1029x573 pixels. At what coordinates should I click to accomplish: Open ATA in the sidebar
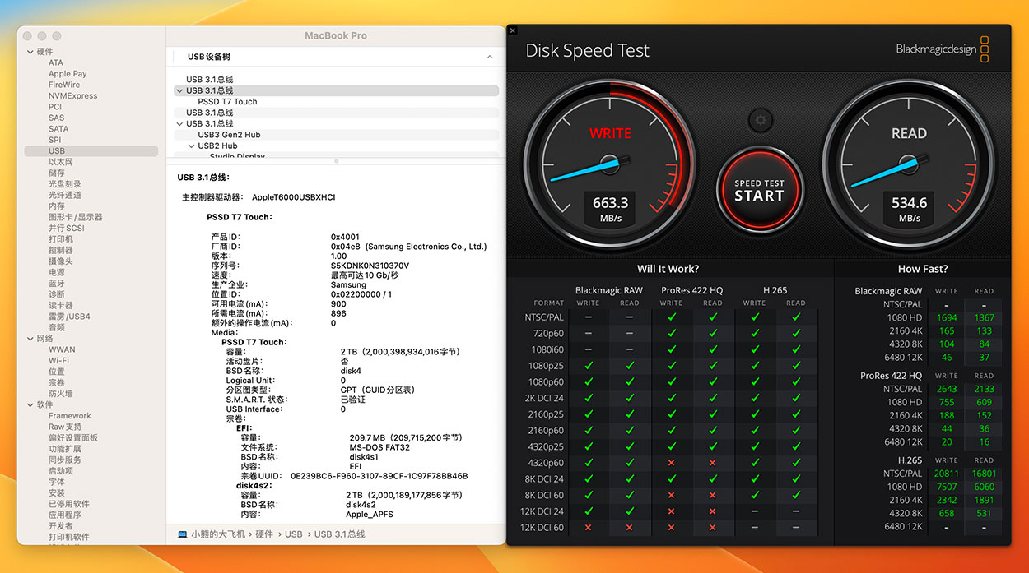(55, 62)
